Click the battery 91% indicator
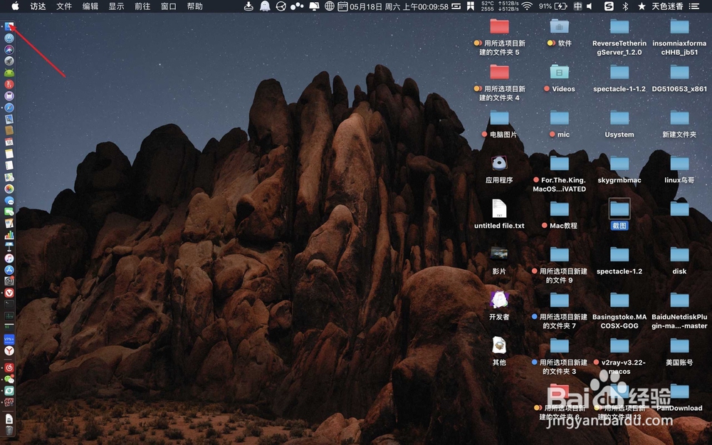Screen dimensions: 712x445 [x=553, y=6]
